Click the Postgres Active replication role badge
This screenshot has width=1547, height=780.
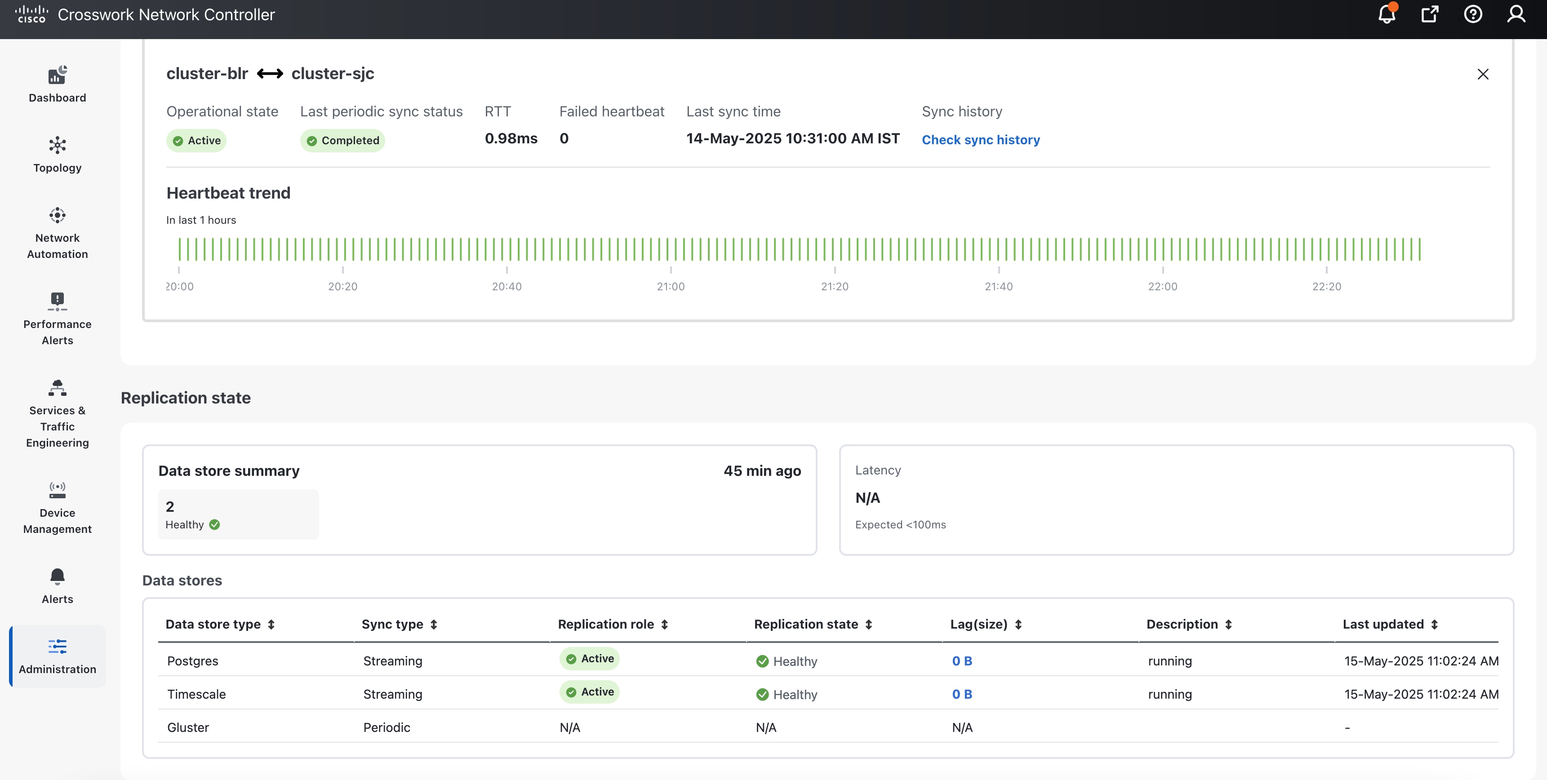pyautogui.click(x=590, y=659)
